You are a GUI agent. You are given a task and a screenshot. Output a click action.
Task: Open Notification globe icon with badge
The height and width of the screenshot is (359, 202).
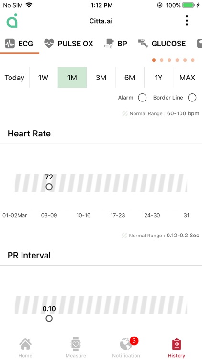[x=126, y=344]
